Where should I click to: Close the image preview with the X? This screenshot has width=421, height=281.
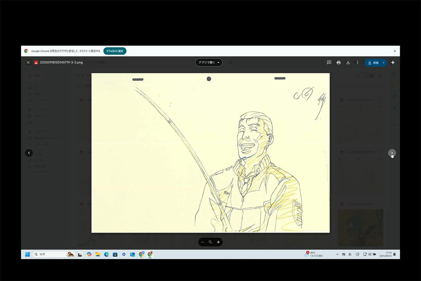(x=28, y=62)
